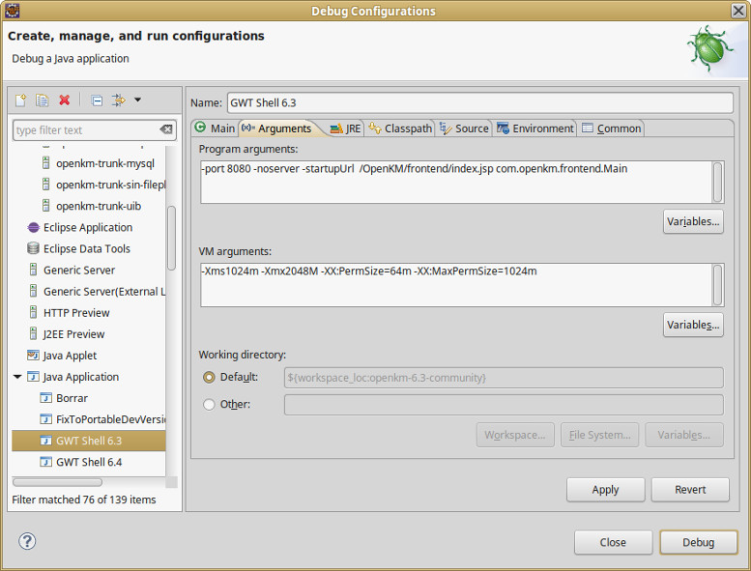Select GWT Shell 6.3 configuration
The width and height of the screenshot is (751, 571).
click(89, 441)
